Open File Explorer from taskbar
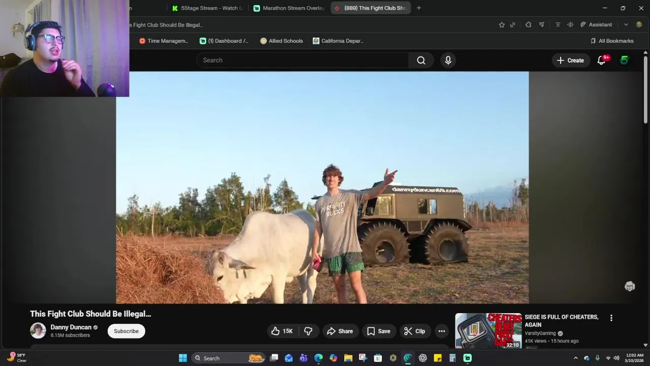Image resolution: width=650 pixels, height=366 pixels. (x=348, y=358)
